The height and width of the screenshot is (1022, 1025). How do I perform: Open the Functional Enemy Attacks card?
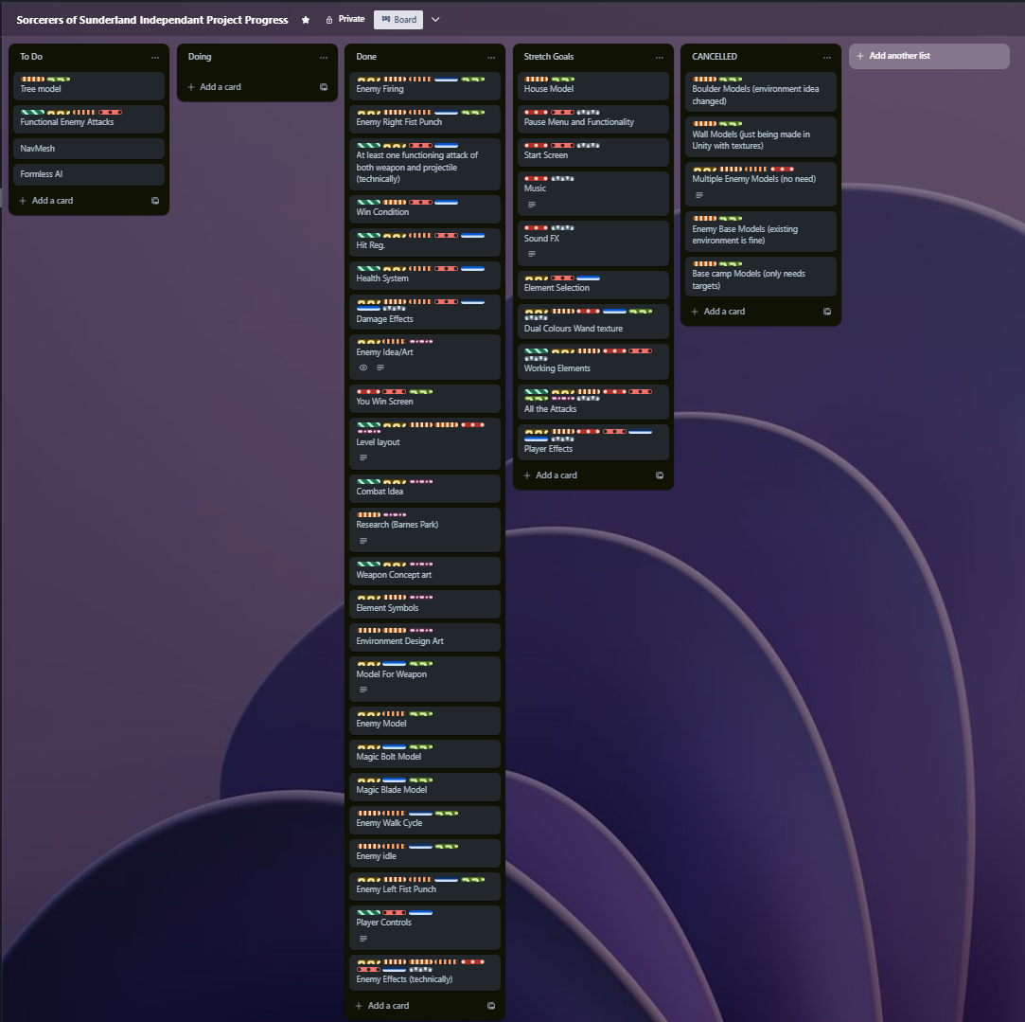[x=89, y=119]
